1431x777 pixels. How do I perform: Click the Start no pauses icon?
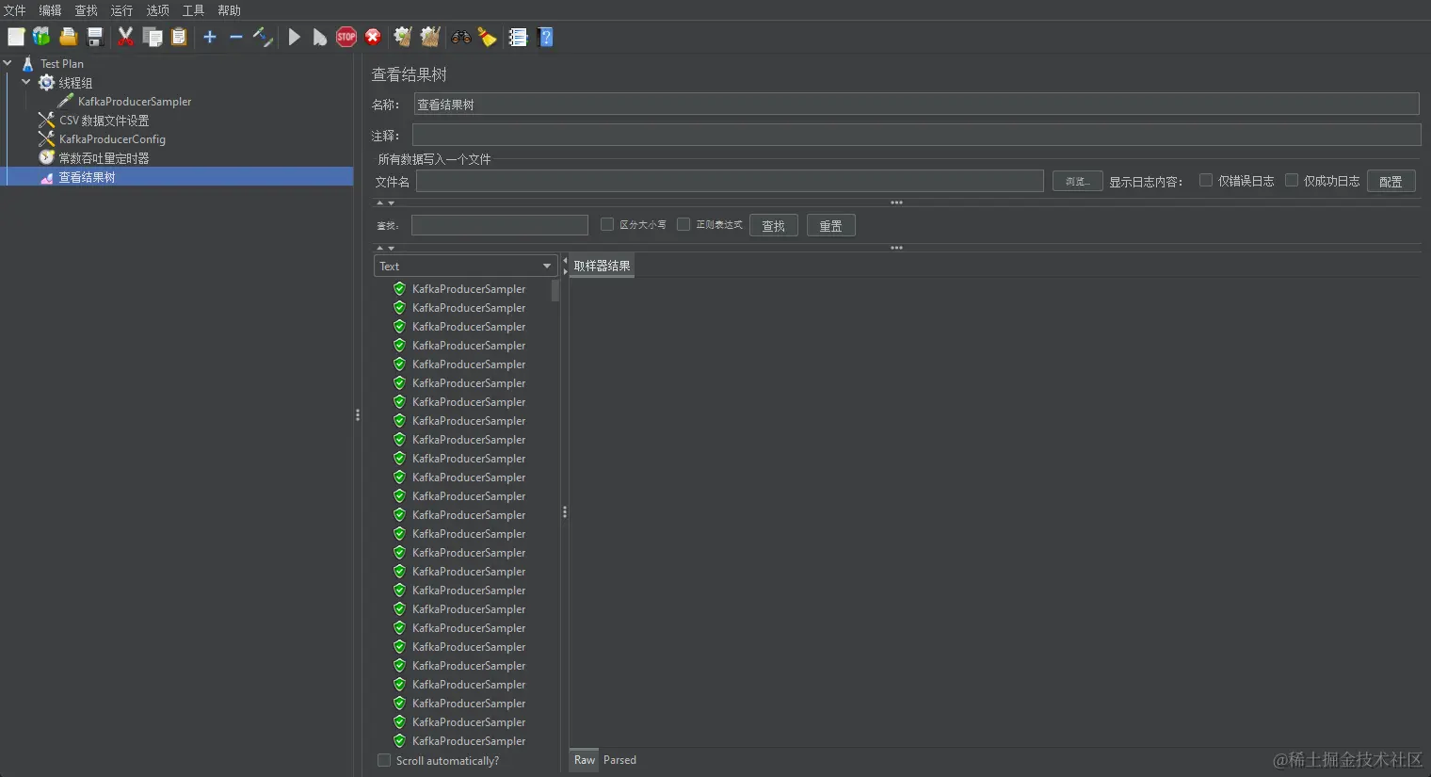point(320,37)
